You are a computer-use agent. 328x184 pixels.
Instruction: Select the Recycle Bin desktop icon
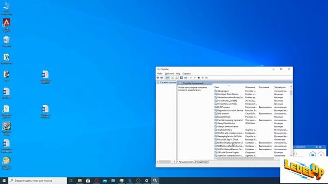coord(7,41)
